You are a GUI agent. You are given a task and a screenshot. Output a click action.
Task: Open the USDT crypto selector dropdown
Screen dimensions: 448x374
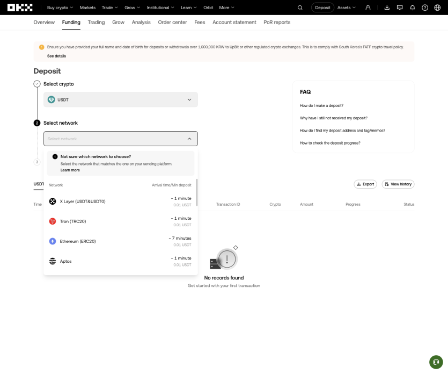pos(121,99)
